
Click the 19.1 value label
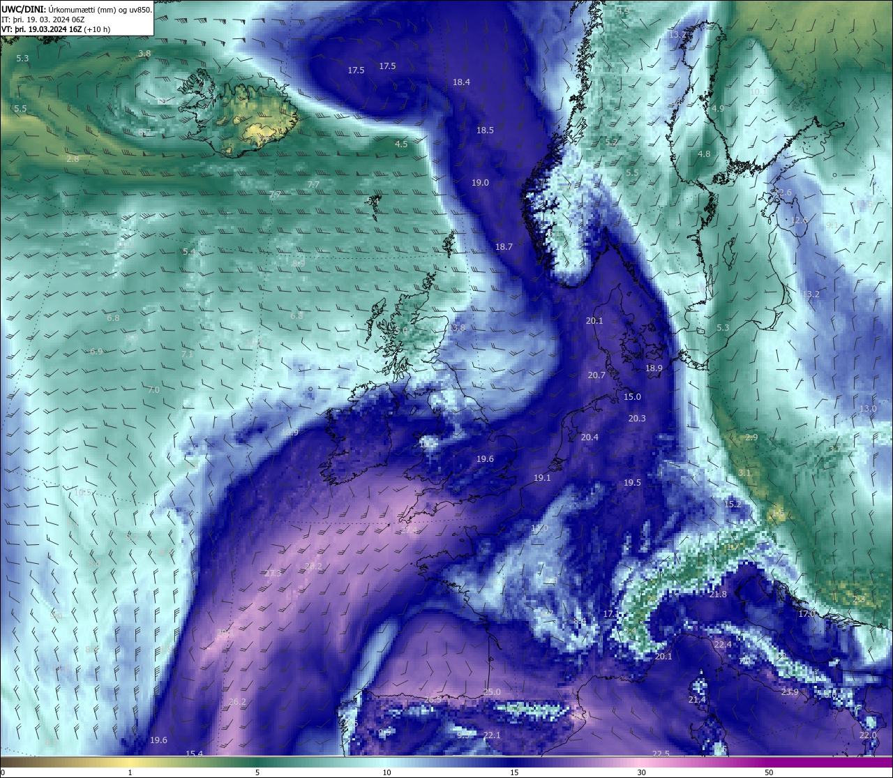[x=542, y=477]
